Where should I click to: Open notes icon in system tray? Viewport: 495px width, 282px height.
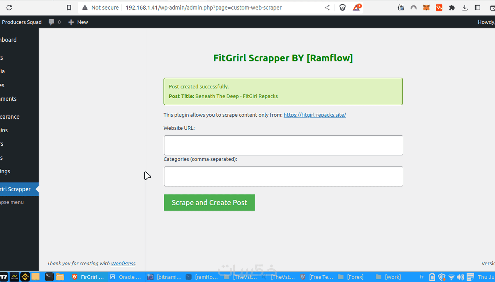pyautogui.click(x=470, y=277)
